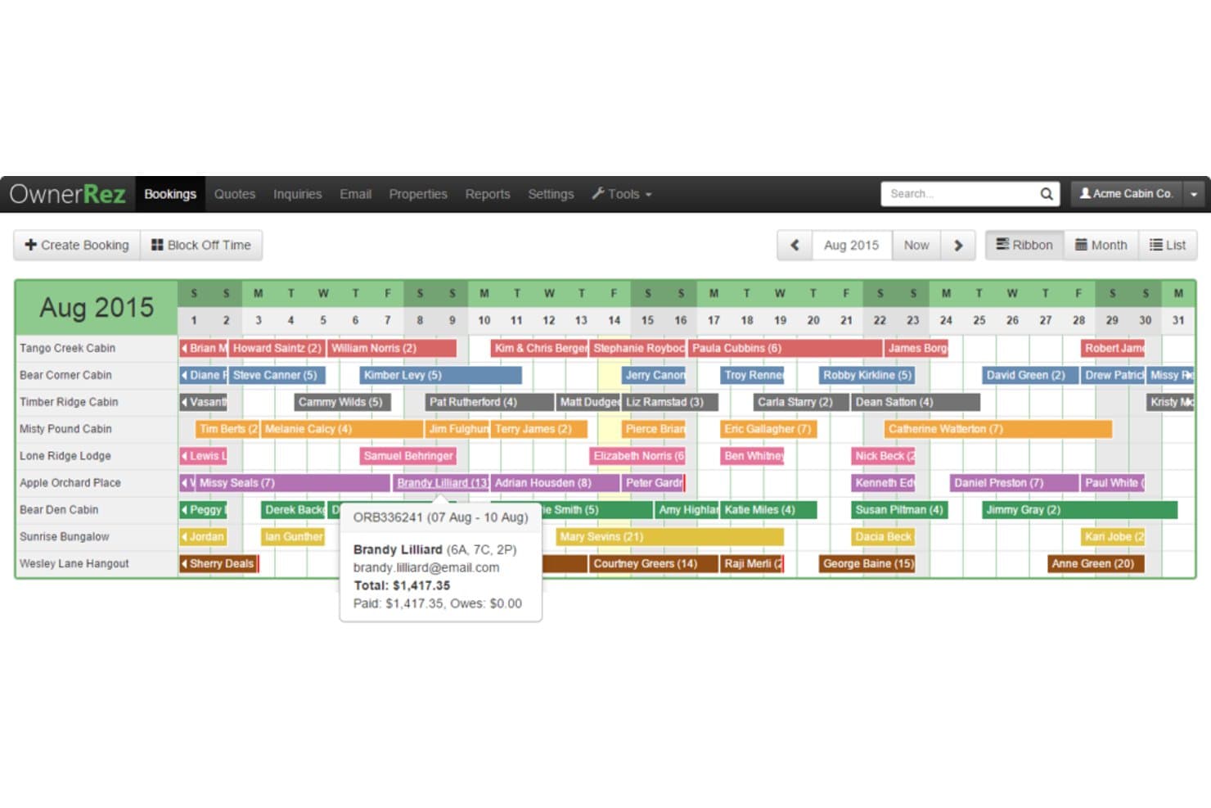The image size is (1211, 808).
Task: Open the Jimmy Gray (2) booking
Action: 1080,510
